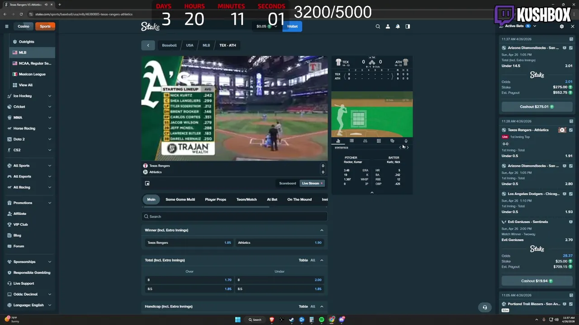Screen dimensions: 579x325
Task: Open Active Bets settings gear icon
Action: point(562,26)
